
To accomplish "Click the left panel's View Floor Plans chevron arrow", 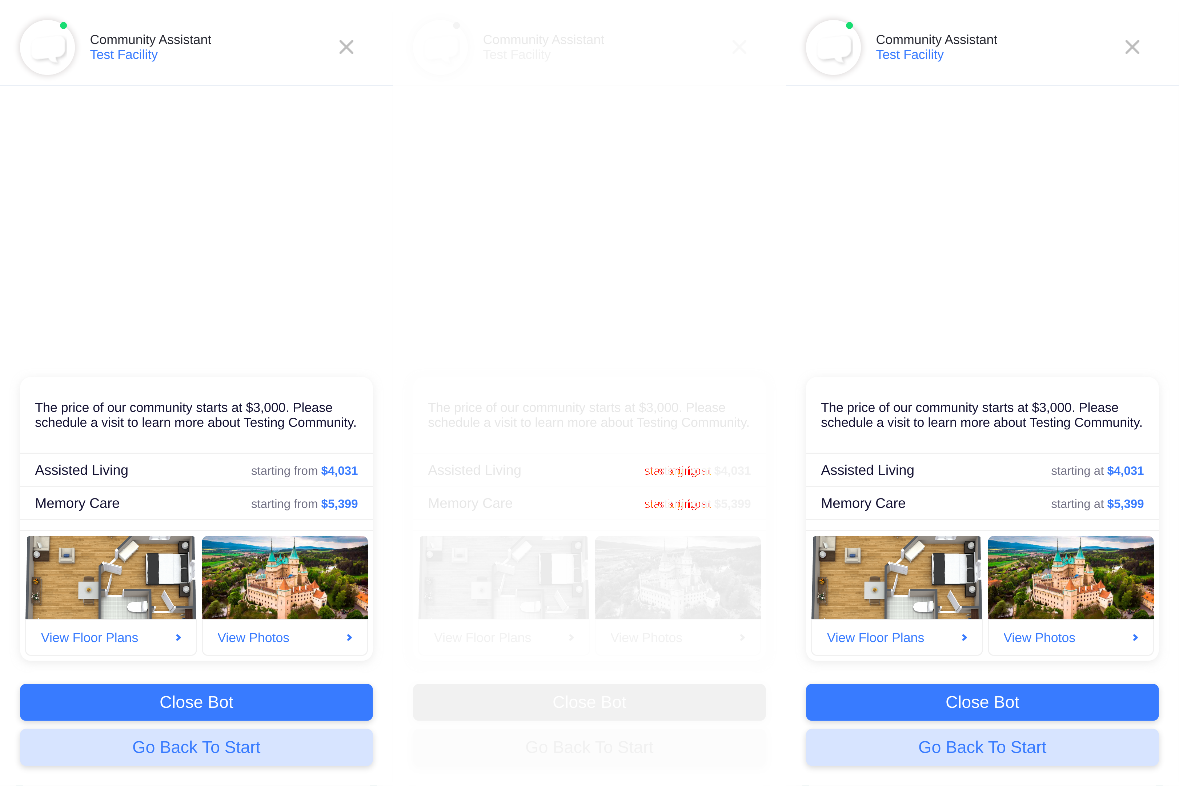I will [x=179, y=638].
